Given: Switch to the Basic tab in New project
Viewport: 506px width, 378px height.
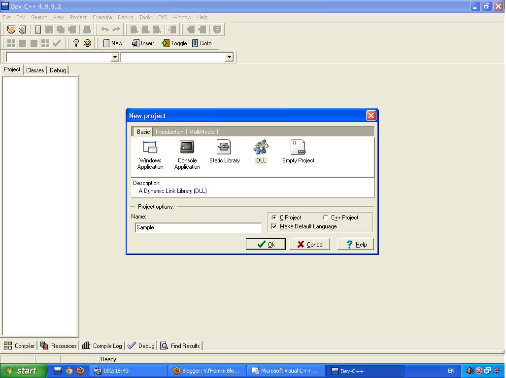Looking at the screenshot, I should pos(143,132).
